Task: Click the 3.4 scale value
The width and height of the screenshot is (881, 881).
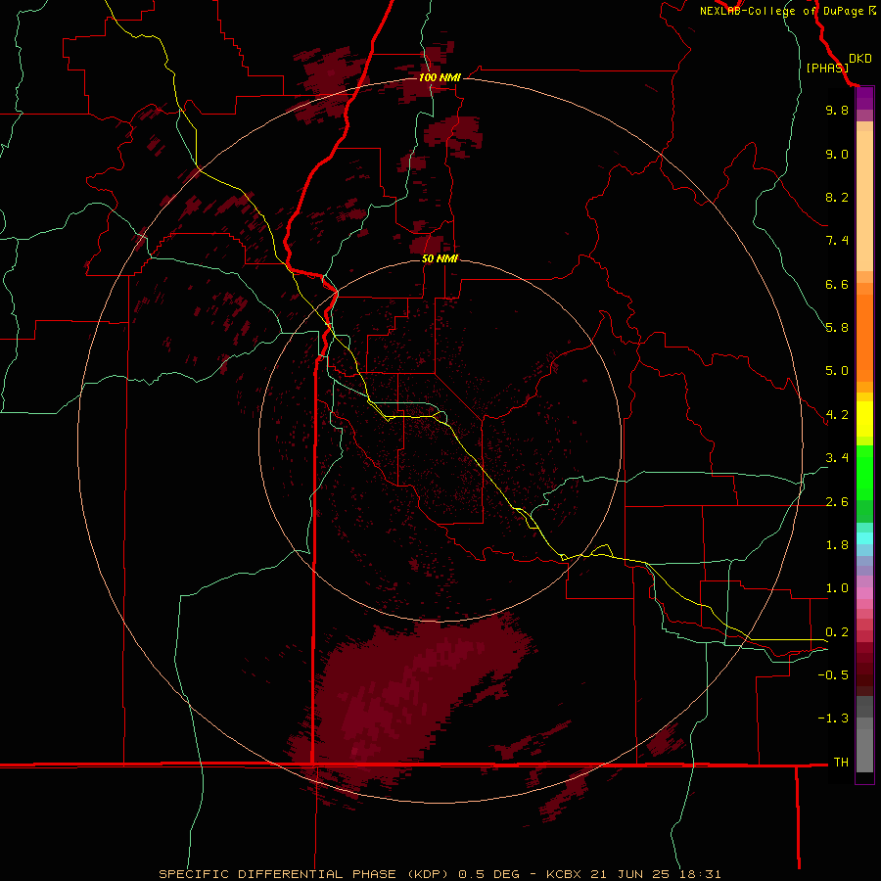Action: pyautogui.click(x=837, y=458)
